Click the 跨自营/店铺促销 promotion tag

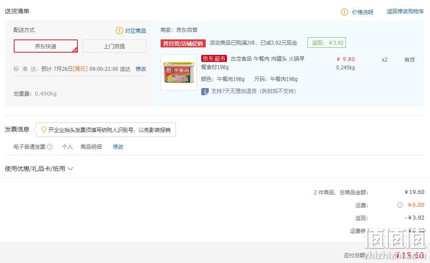183,43
